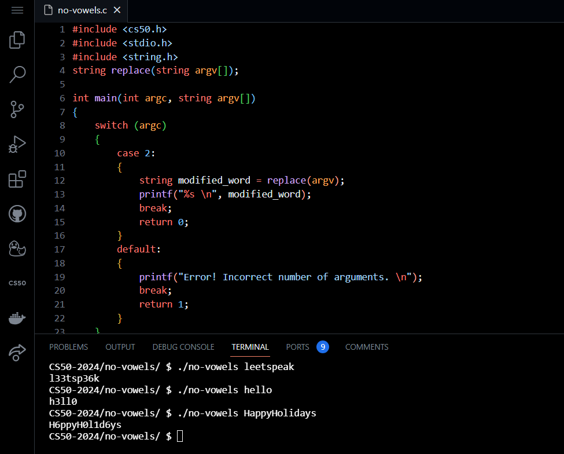Click line number 8 in the gutter

pyautogui.click(x=62, y=126)
